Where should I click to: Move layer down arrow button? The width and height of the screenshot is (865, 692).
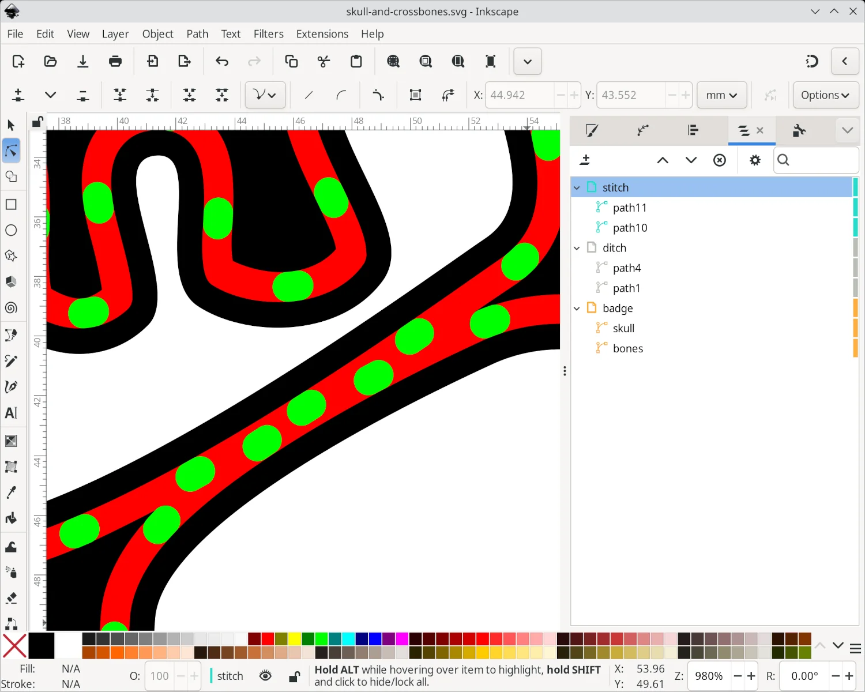point(691,160)
